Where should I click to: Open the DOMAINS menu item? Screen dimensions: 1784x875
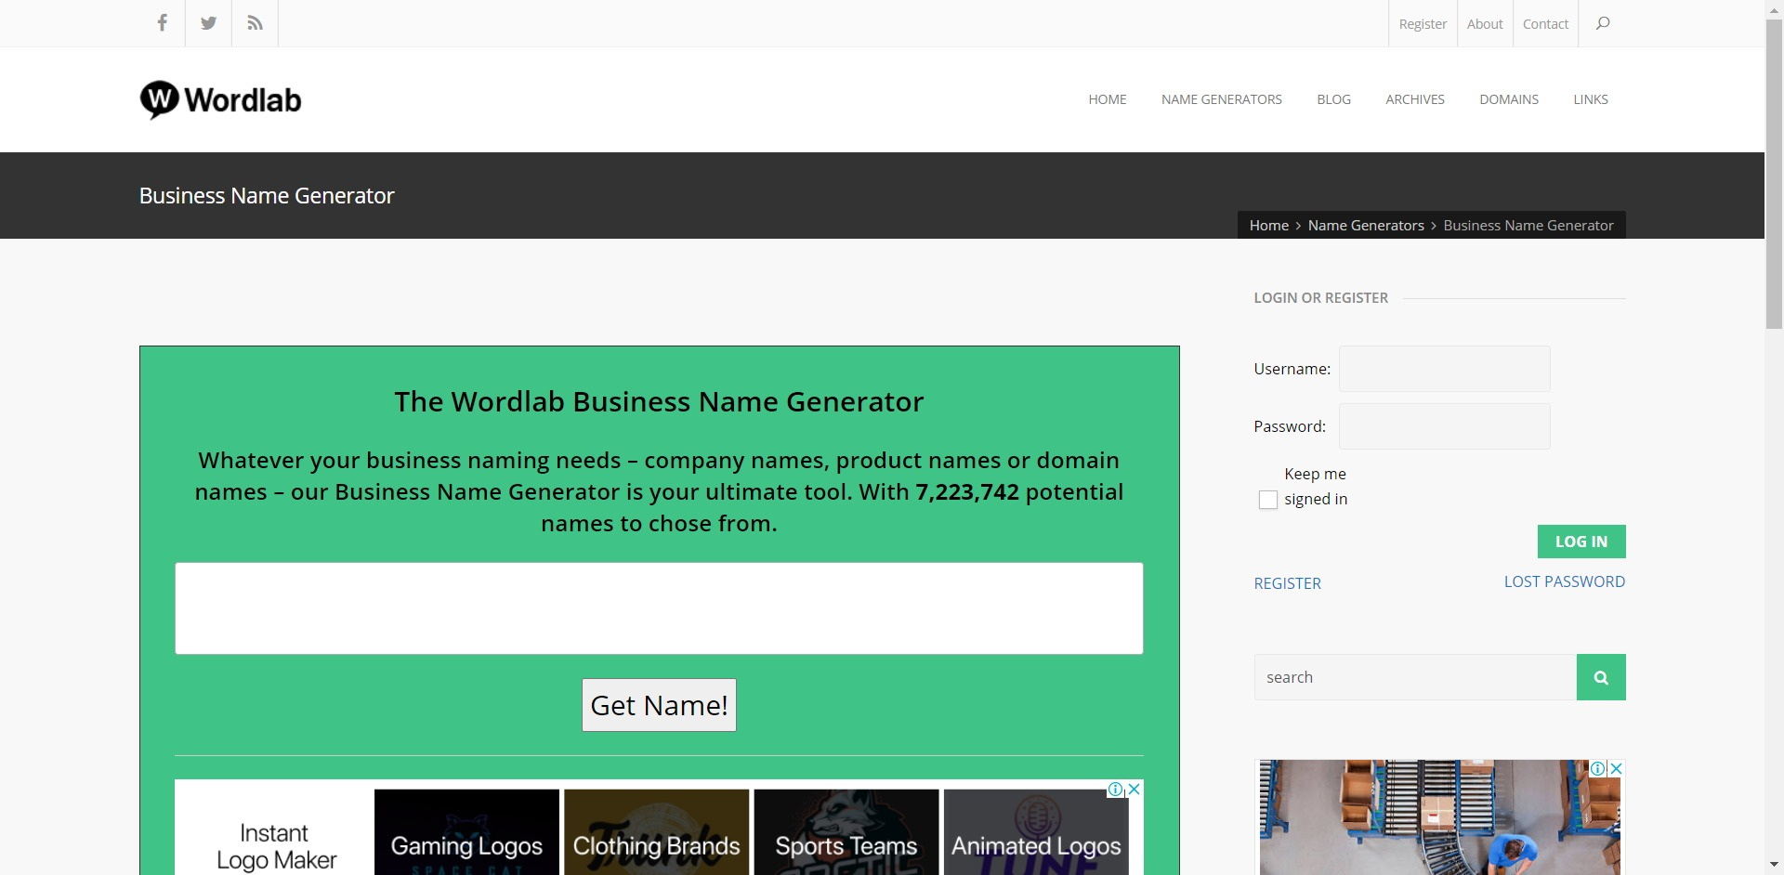(1509, 99)
